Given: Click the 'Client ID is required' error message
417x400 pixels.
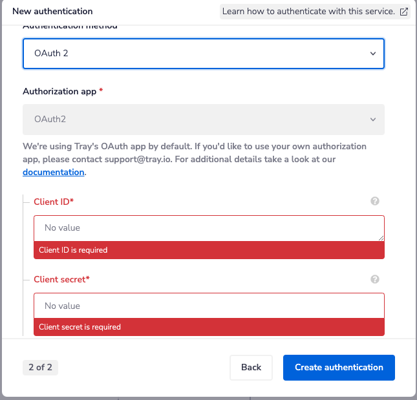Looking at the screenshot, I should [73, 250].
